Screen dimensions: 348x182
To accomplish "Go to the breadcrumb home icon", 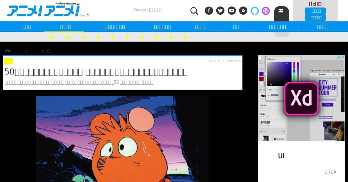I will 7,51.
